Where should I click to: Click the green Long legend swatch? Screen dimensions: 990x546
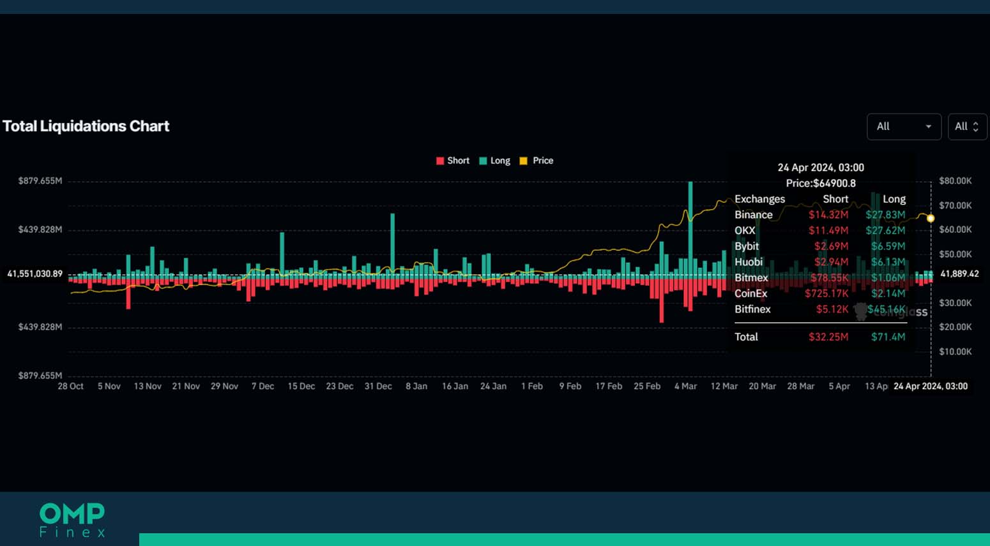tap(484, 161)
